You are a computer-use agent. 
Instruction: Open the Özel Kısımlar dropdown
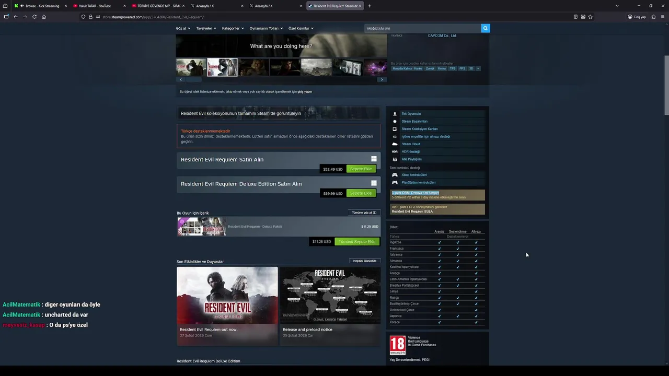[x=301, y=28]
